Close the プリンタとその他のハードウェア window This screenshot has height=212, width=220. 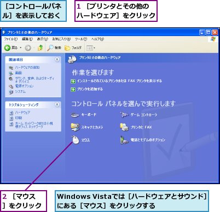point(215,32)
